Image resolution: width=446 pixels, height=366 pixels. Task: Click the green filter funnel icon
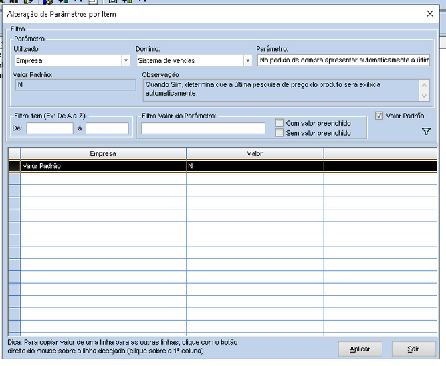426,132
